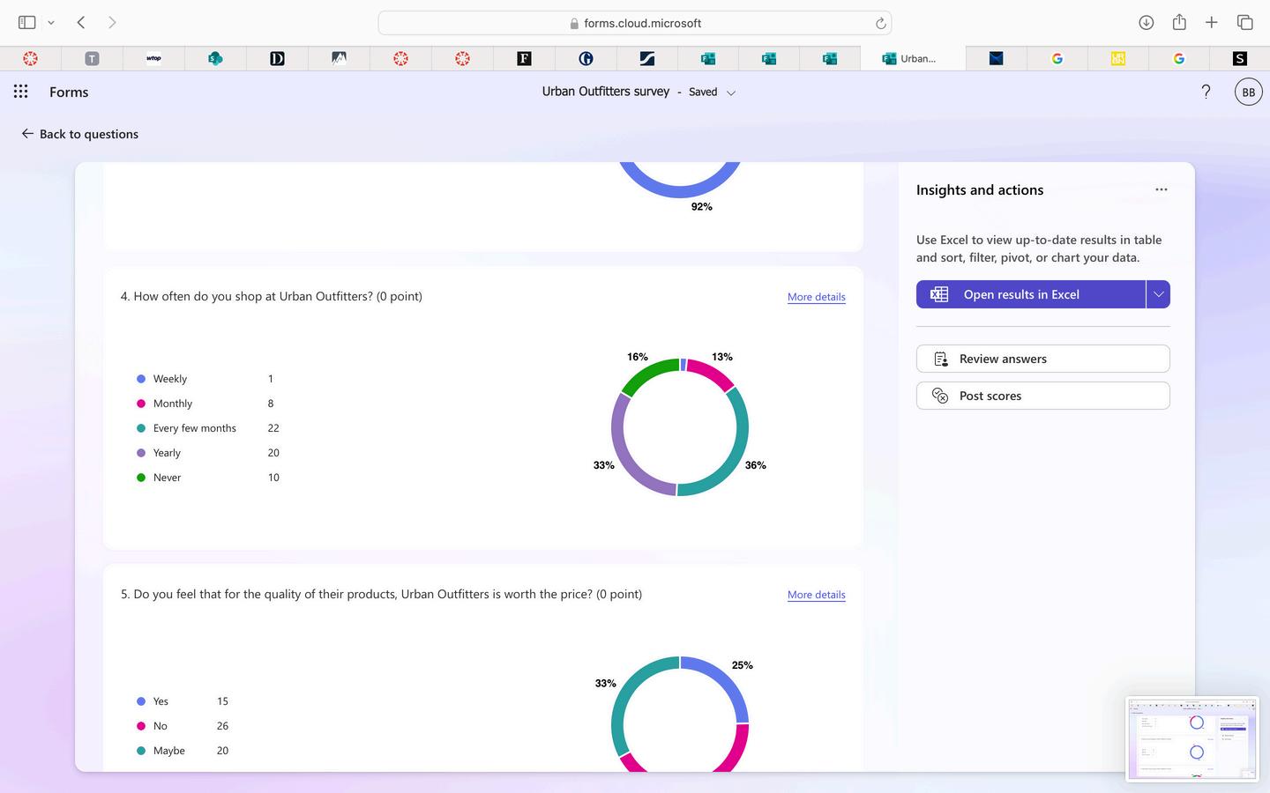This screenshot has height=793, width=1270.
Task: Click the forms.cloud.microsoft address bar
Action: 635,23
